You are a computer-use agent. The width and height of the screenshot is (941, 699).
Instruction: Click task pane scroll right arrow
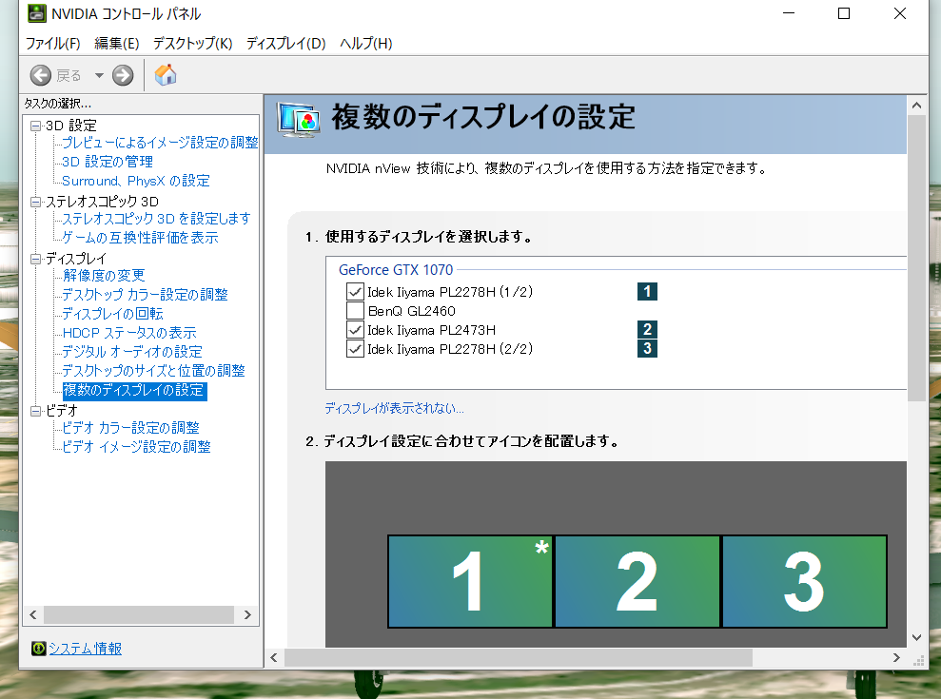(x=247, y=614)
